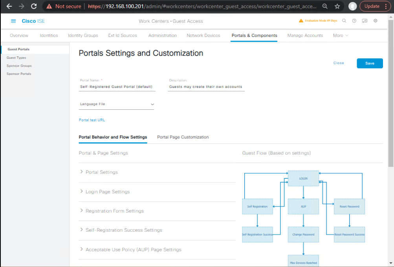Click the Reset Password Success flow box
Image resolution: width=394 pixels, height=267 pixels.
pos(349,235)
